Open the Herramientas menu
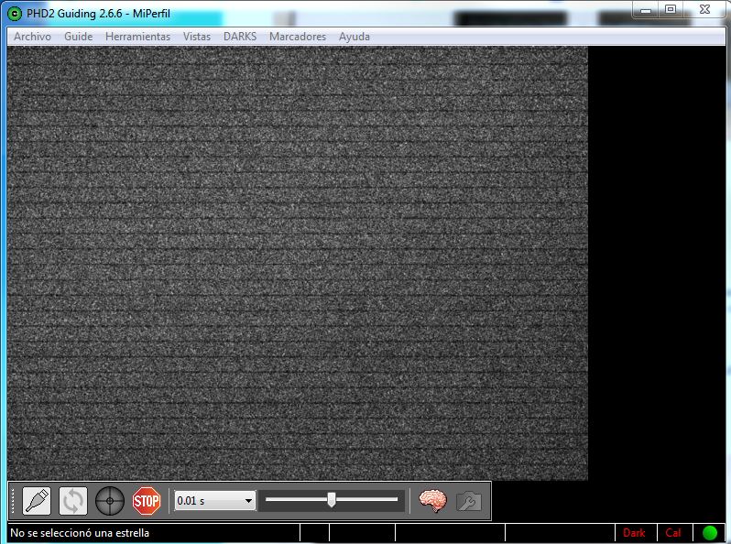The width and height of the screenshot is (731, 544). (137, 37)
